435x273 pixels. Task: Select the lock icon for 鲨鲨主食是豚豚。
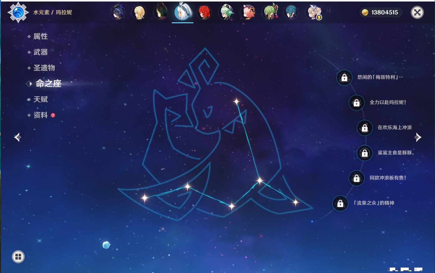pyautogui.click(x=365, y=153)
